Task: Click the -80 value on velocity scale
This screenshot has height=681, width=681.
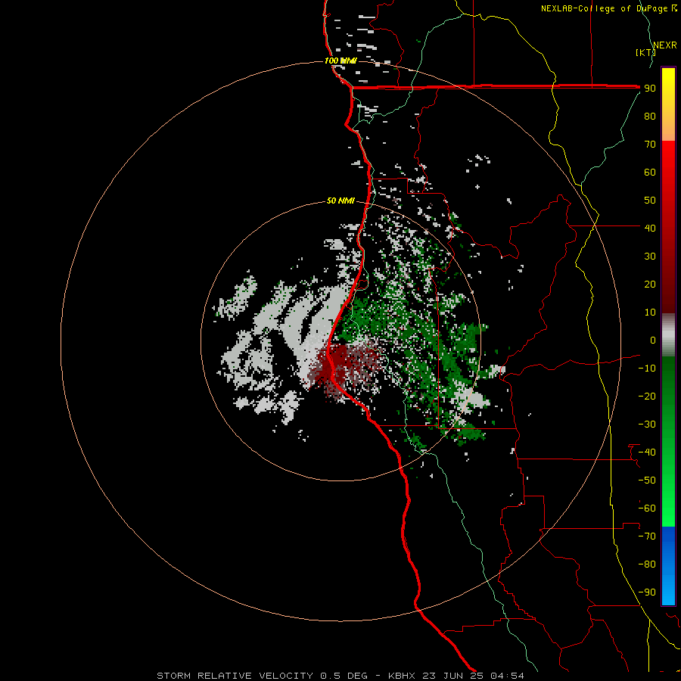Action: tap(647, 564)
